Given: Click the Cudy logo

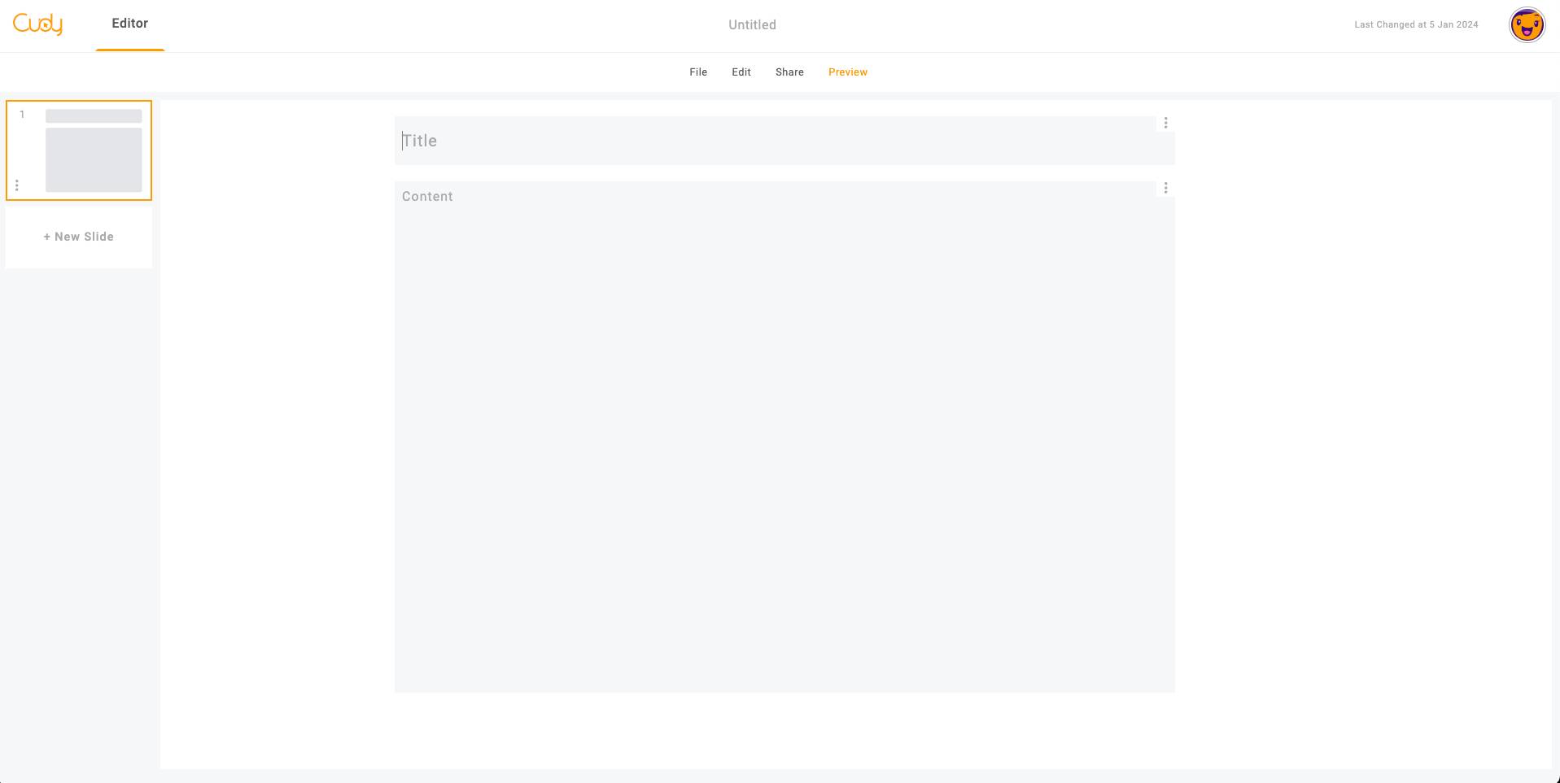Looking at the screenshot, I should pos(37,24).
